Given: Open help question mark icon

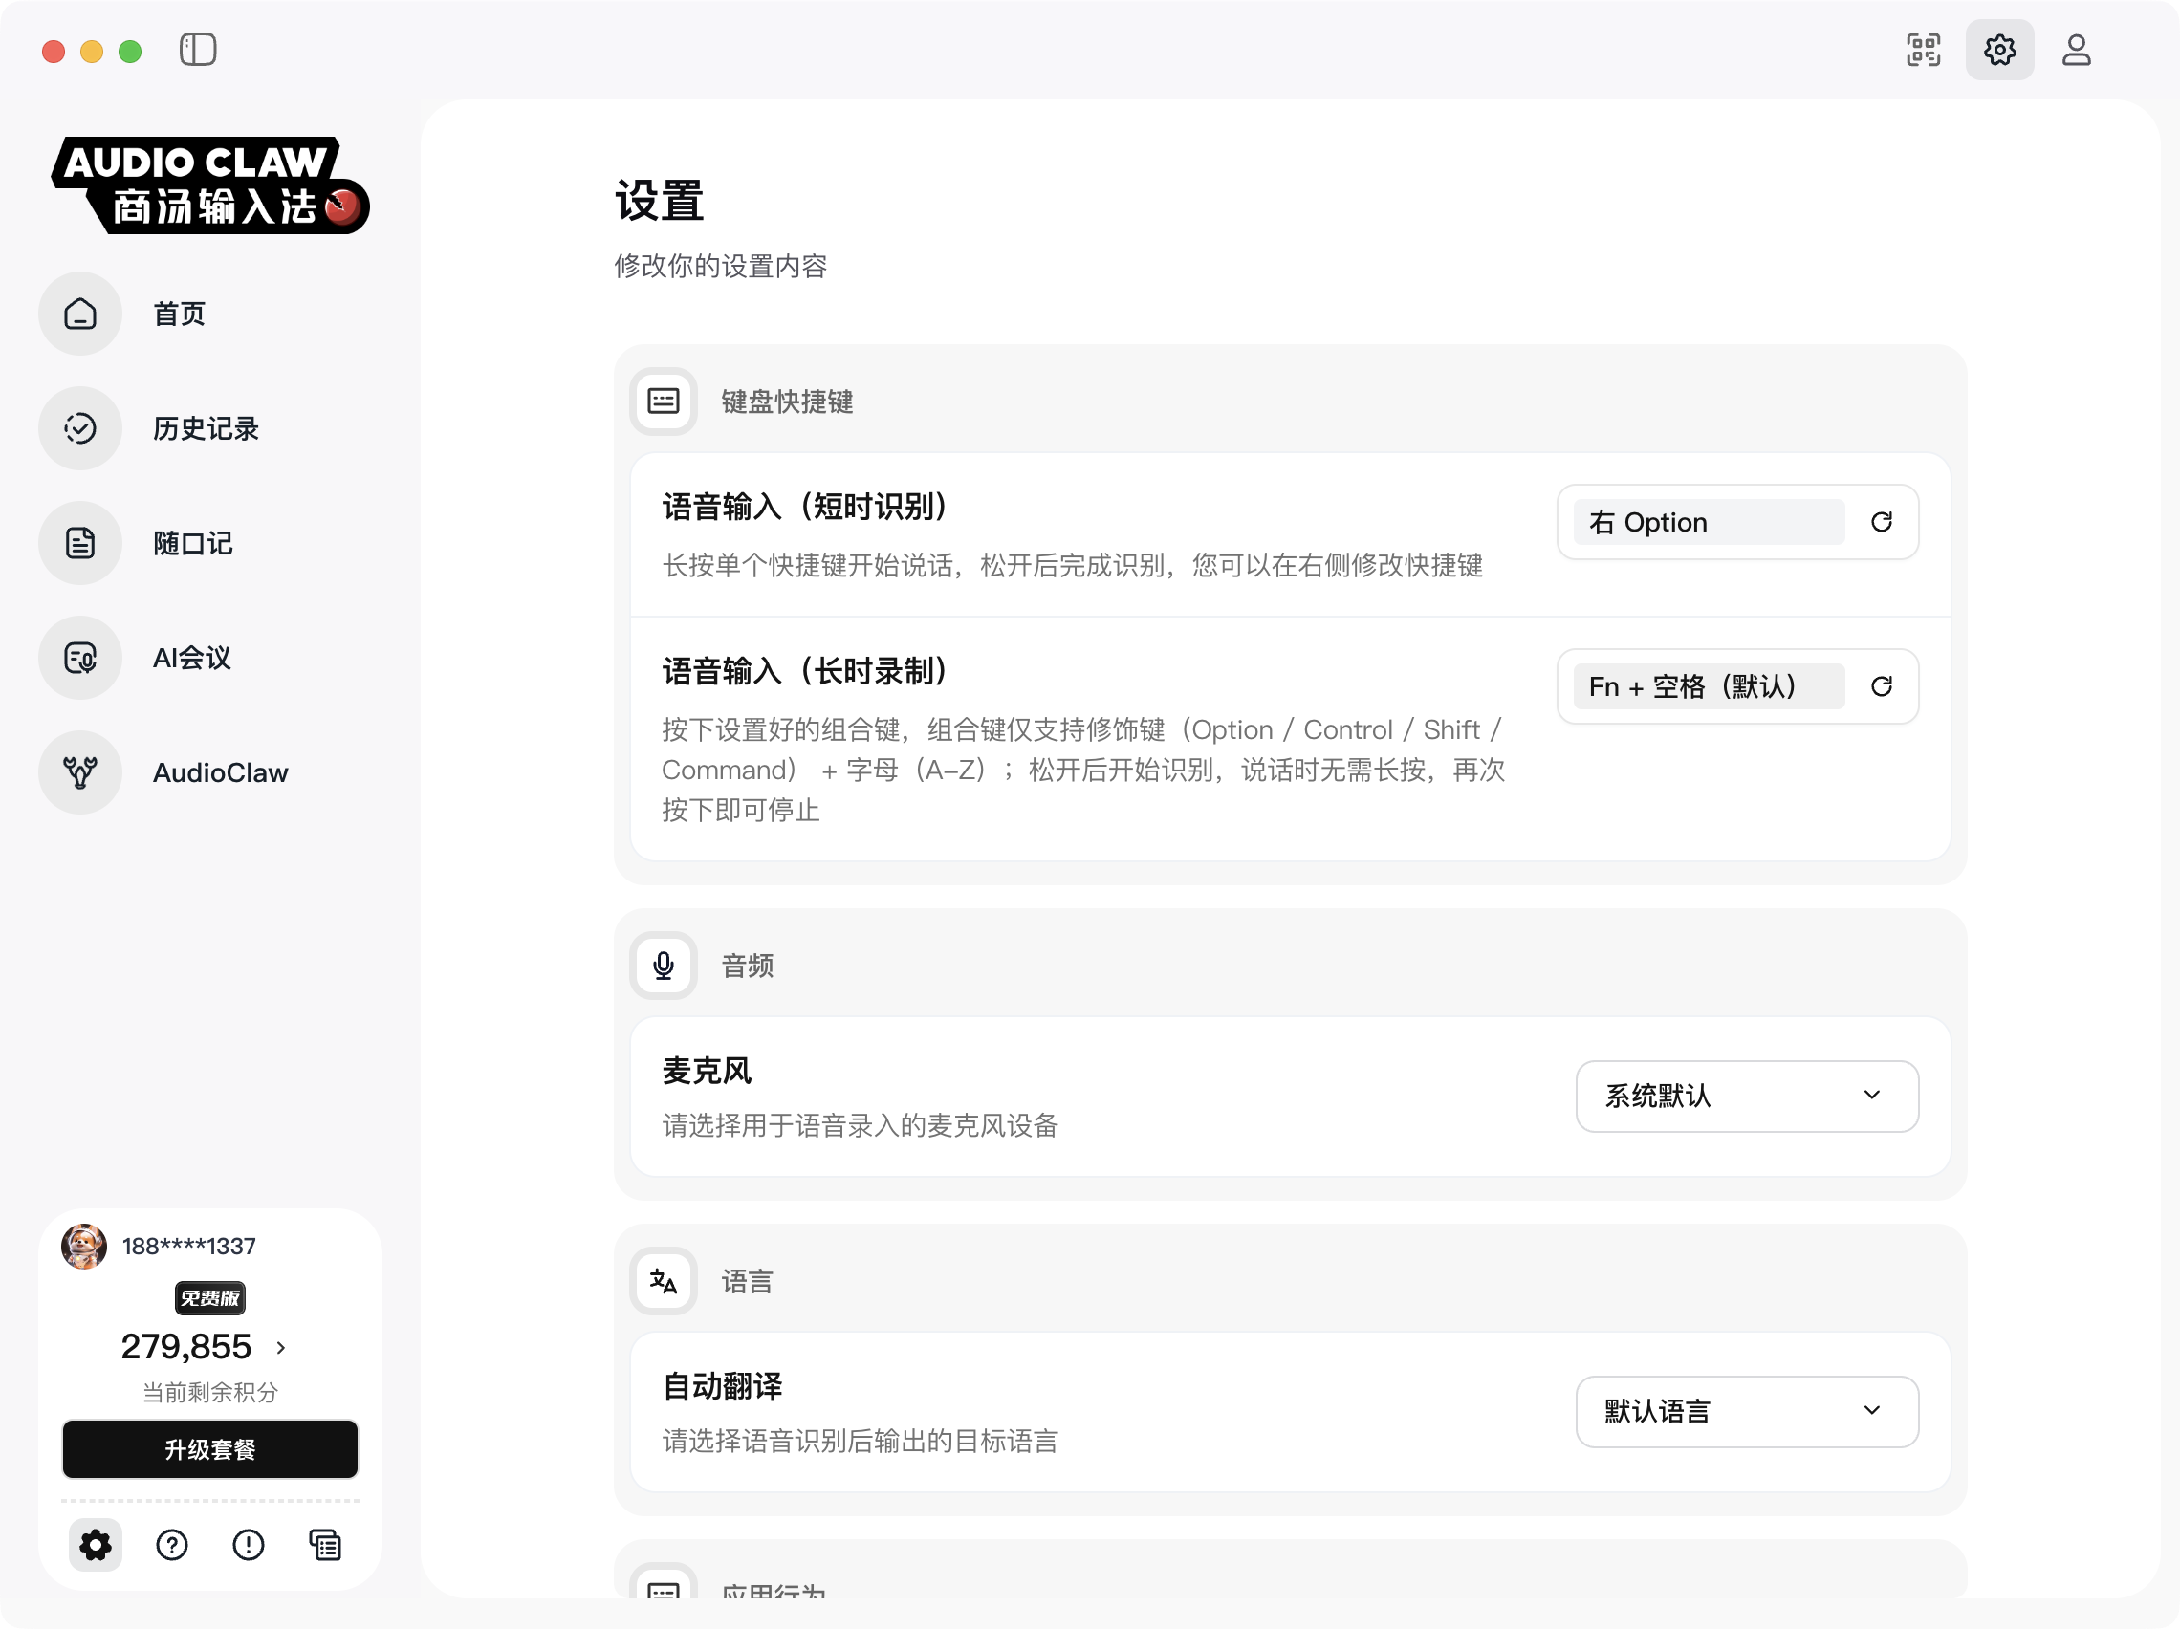Looking at the screenshot, I should 171,1544.
